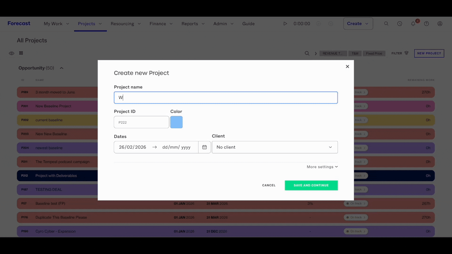Screen dimensions: 452x254
Task: Open the Client dropdown showing No client
Action: click(275, 147)
